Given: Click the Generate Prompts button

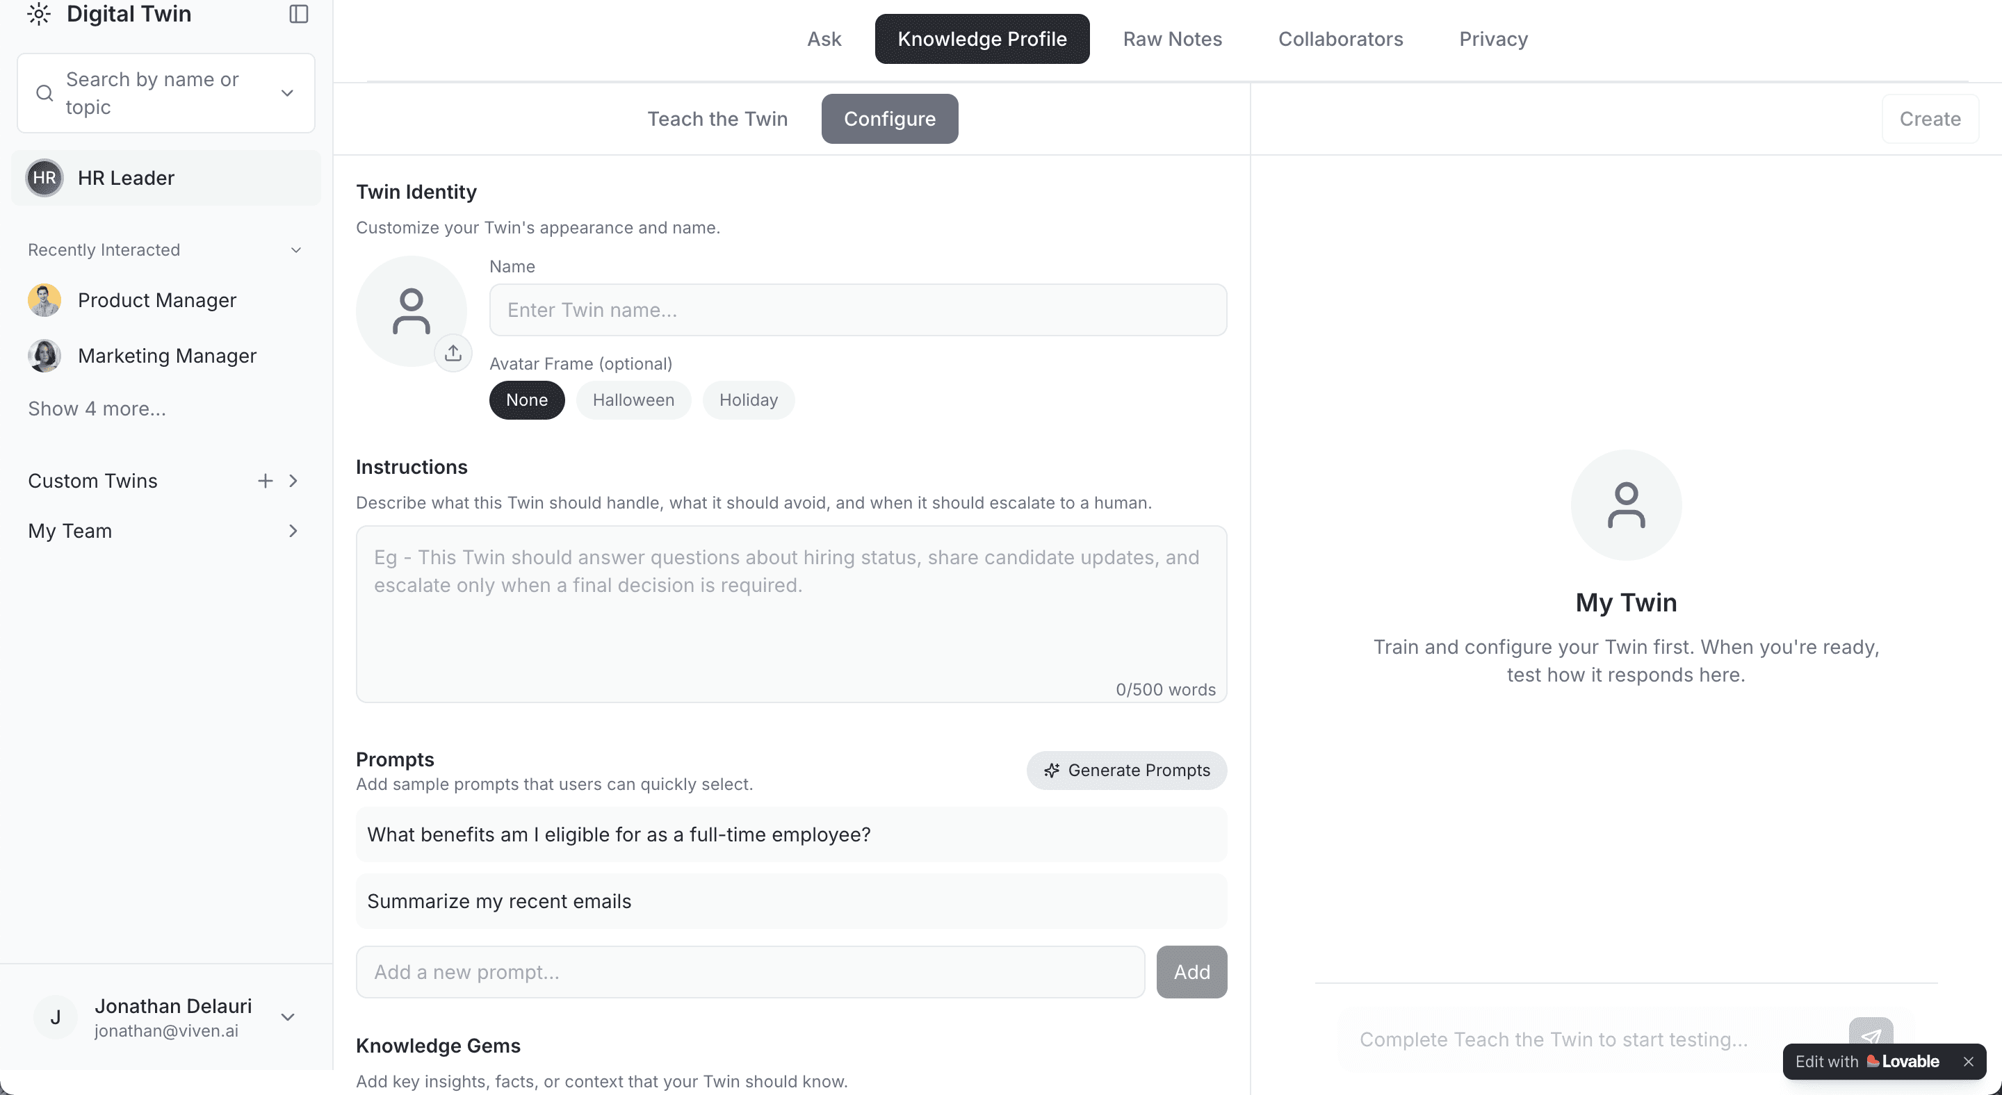Looking at the screenshot, I should click(x=1126, y=771).
